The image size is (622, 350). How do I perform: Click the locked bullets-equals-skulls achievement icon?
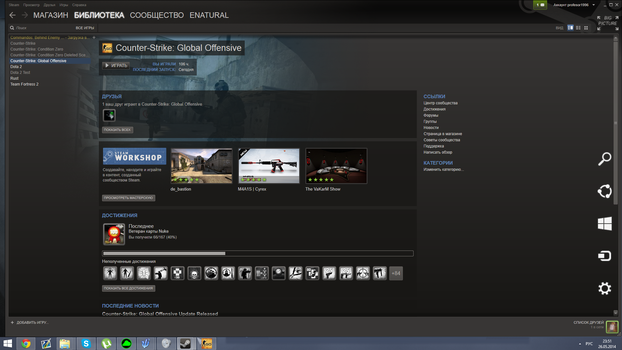(262, 273)
